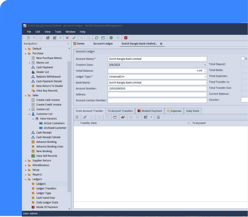
Task: Collapse the Customer List node
Action: pos(29,114)
